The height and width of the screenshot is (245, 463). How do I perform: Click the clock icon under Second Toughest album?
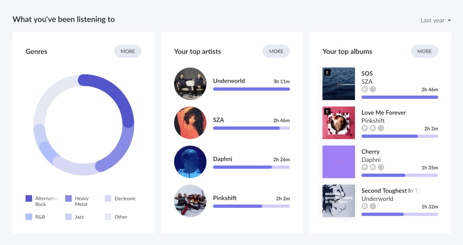(x=373, y=206)
